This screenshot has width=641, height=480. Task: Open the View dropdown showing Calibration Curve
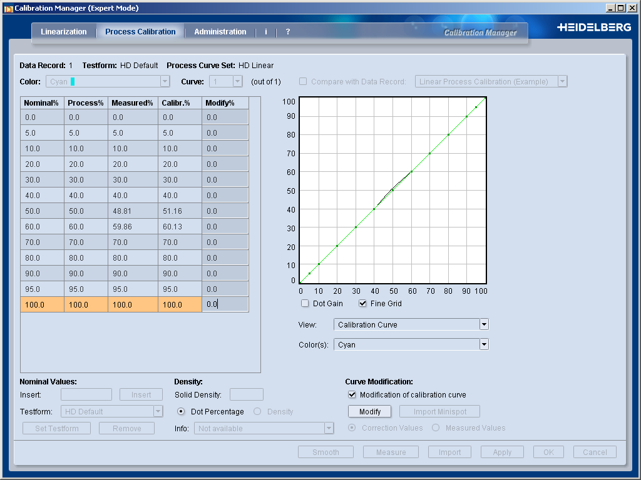coord(411,324)
